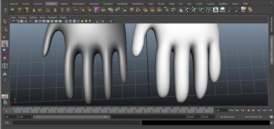The height and width of the screenshot is (129, 274).
Task: Open the Shading panel menu
Action: click(x=22, y=17)
